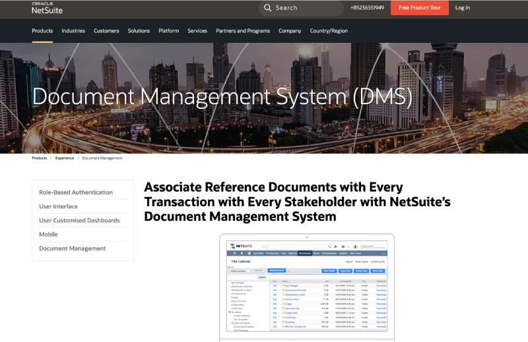Click the File Cabinet screenshot thumbnail
528x342 pixels.
click(x=307, y=287)
